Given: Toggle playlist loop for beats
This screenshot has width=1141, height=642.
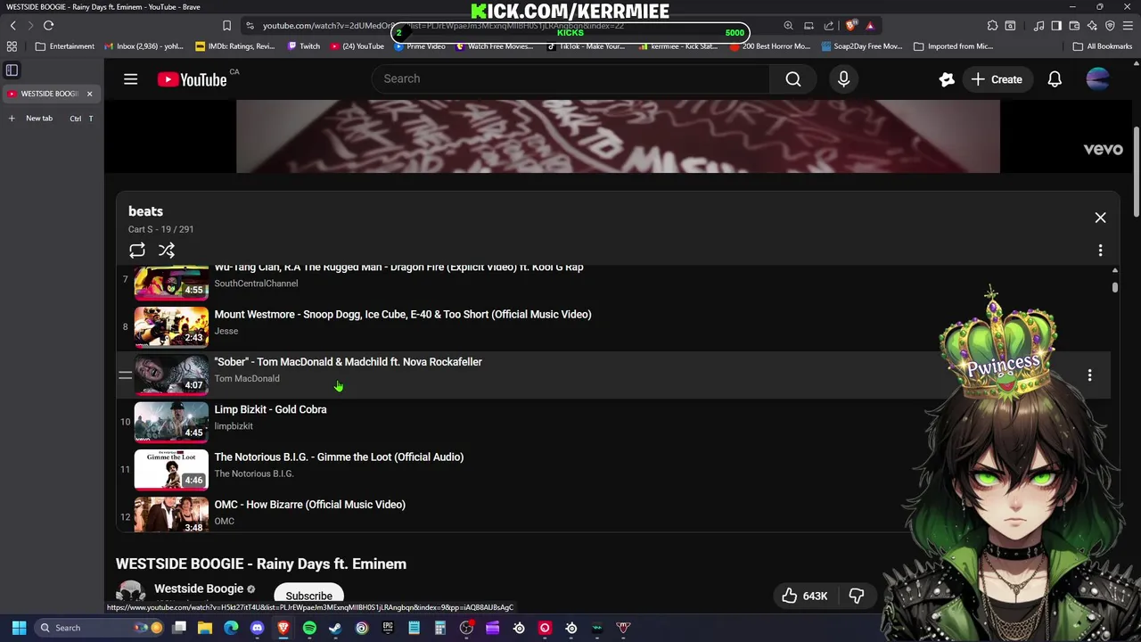Looking at the screenshot, I should (x=136, y=251).
